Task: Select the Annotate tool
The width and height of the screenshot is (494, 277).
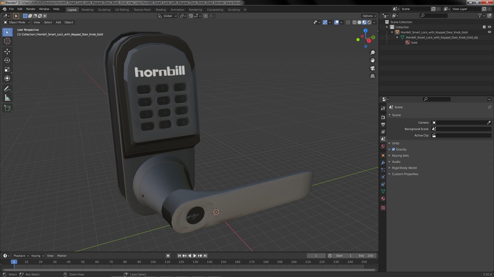Action: coord(7,89)
